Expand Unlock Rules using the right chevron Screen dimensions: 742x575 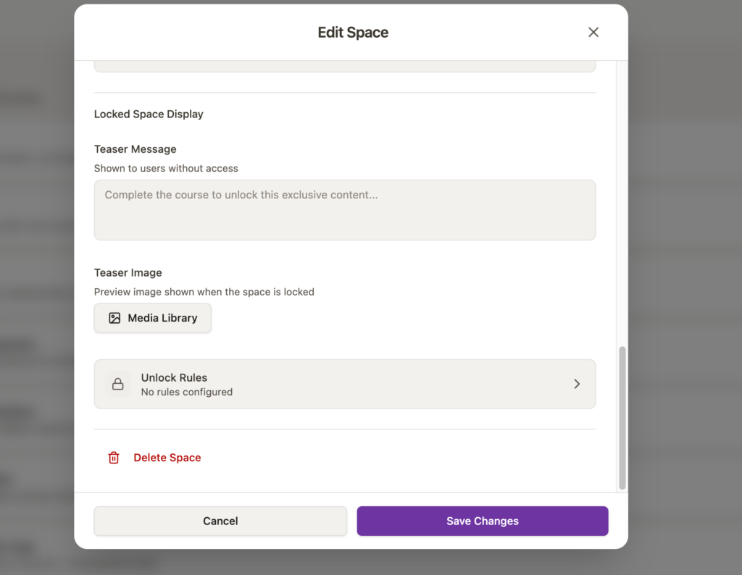click(577, 384)
